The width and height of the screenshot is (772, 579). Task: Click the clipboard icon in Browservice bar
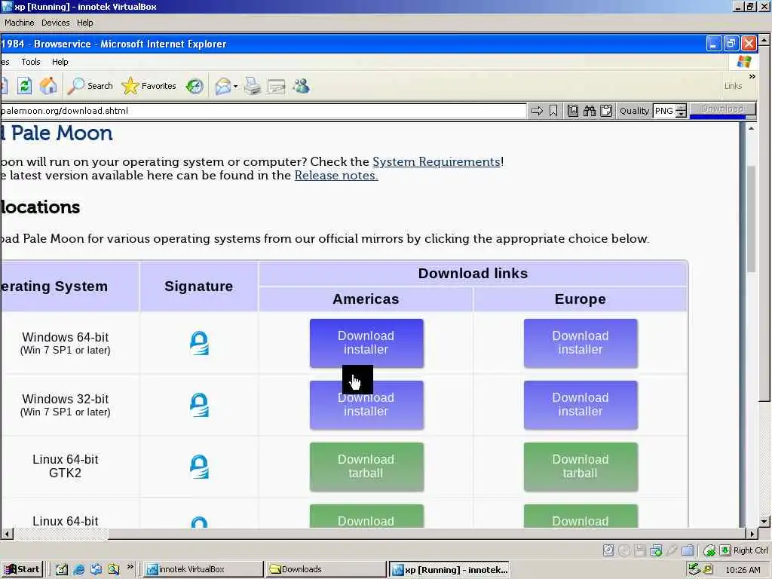click(x=606, y=111)
